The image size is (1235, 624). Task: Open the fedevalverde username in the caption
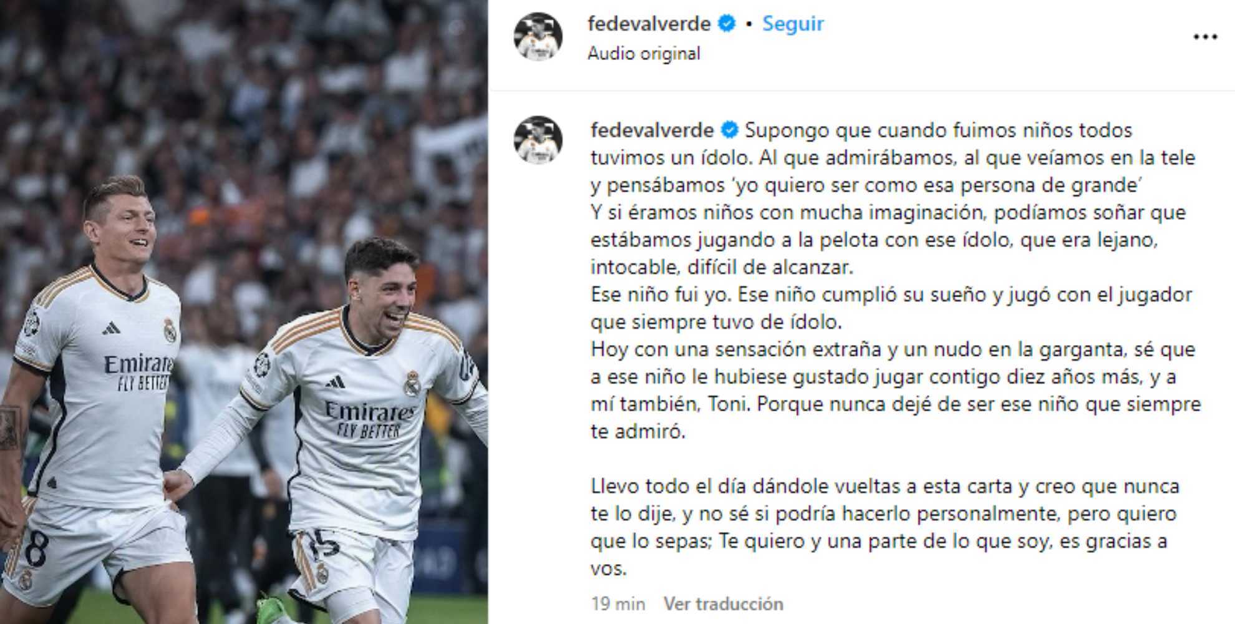point(652,130)
